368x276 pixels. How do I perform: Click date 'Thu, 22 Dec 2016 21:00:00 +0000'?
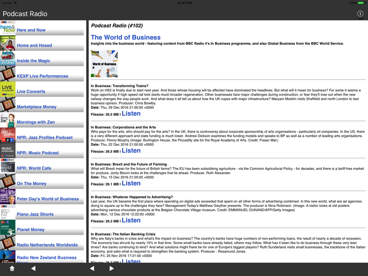coord(127,145)
